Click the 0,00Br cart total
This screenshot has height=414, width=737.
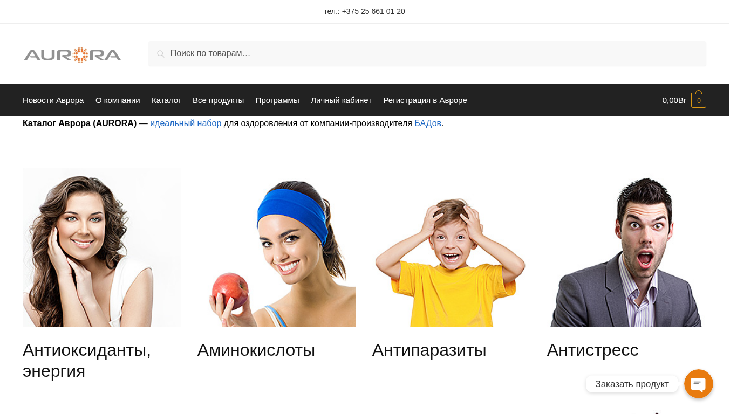pyautogui.click(x=674, y=100)
